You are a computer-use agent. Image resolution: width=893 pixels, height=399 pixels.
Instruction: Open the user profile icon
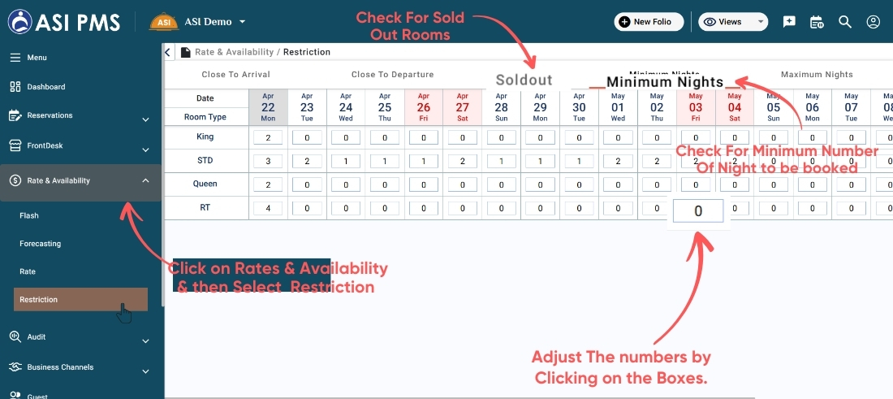pyautogui.click(x=873, y=22)
